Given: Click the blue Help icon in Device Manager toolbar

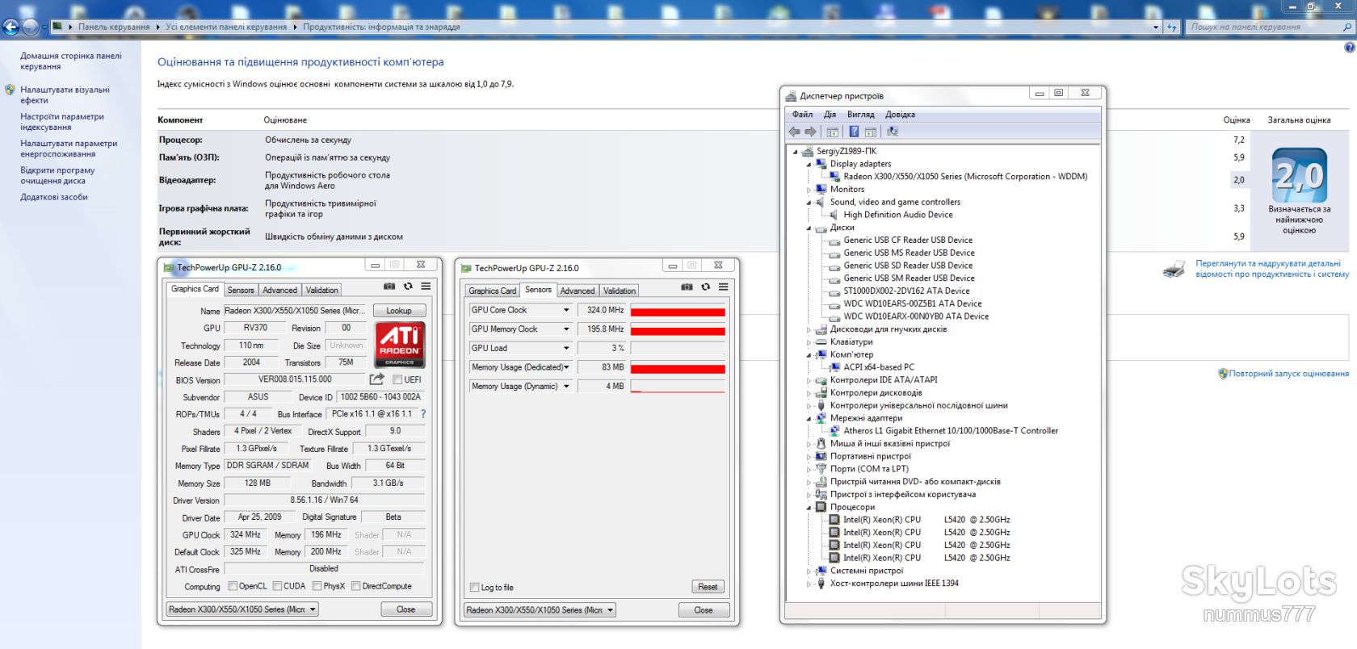Looking at the screenshot, I should [x=854, y=132].
